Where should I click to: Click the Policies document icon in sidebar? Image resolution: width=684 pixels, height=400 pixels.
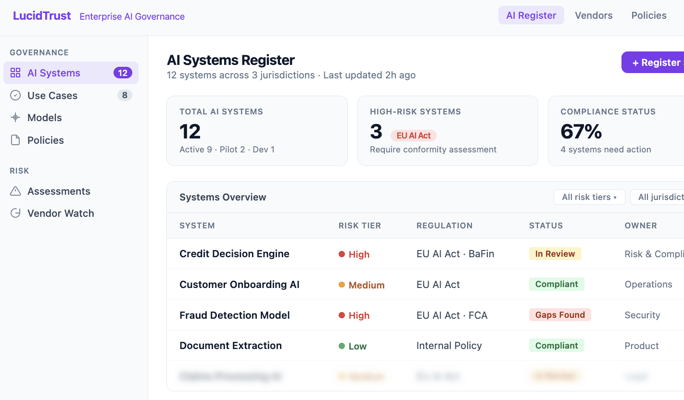point(15,140)
